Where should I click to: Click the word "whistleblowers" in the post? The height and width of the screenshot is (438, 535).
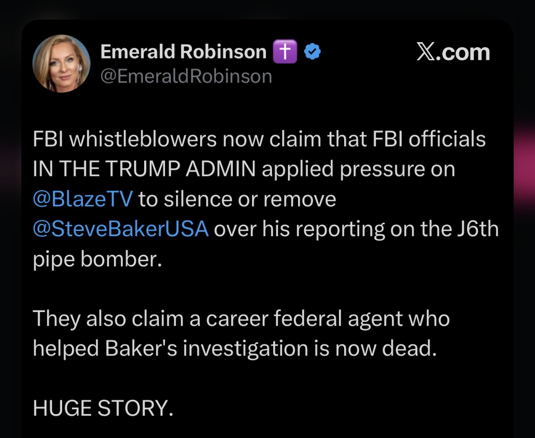pos(143,139)
